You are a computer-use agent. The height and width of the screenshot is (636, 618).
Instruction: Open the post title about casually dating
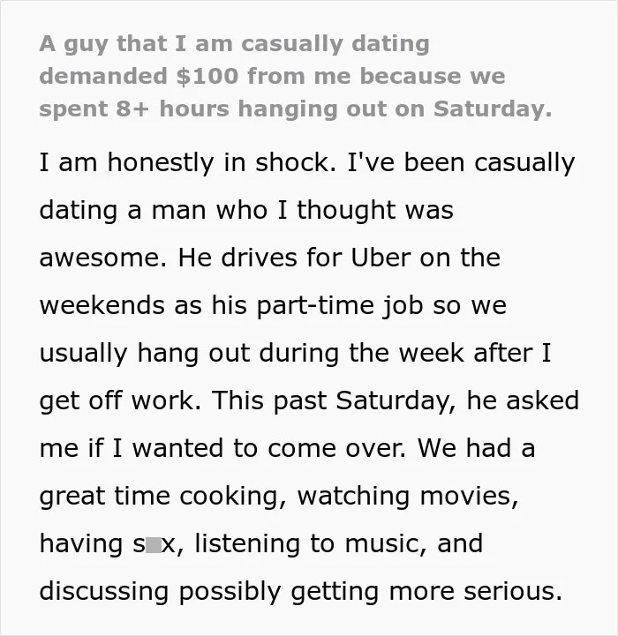pos(296,77)
